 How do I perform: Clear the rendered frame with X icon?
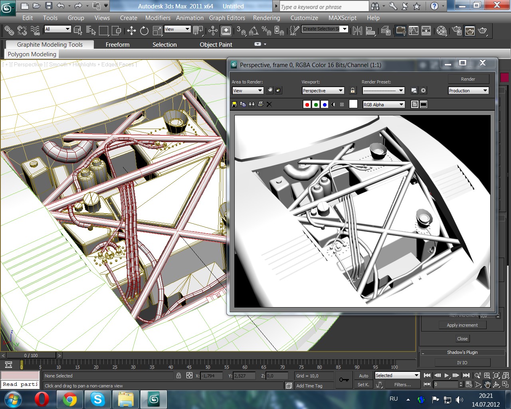click(269, 104)
